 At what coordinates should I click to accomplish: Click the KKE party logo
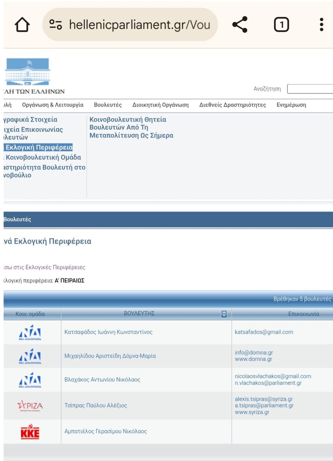pos(30,432)
